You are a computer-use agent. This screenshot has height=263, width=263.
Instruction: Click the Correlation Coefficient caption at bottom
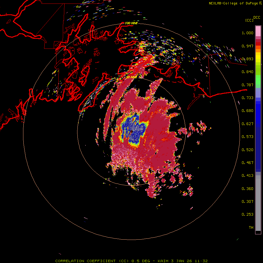(x=131, y=261)
